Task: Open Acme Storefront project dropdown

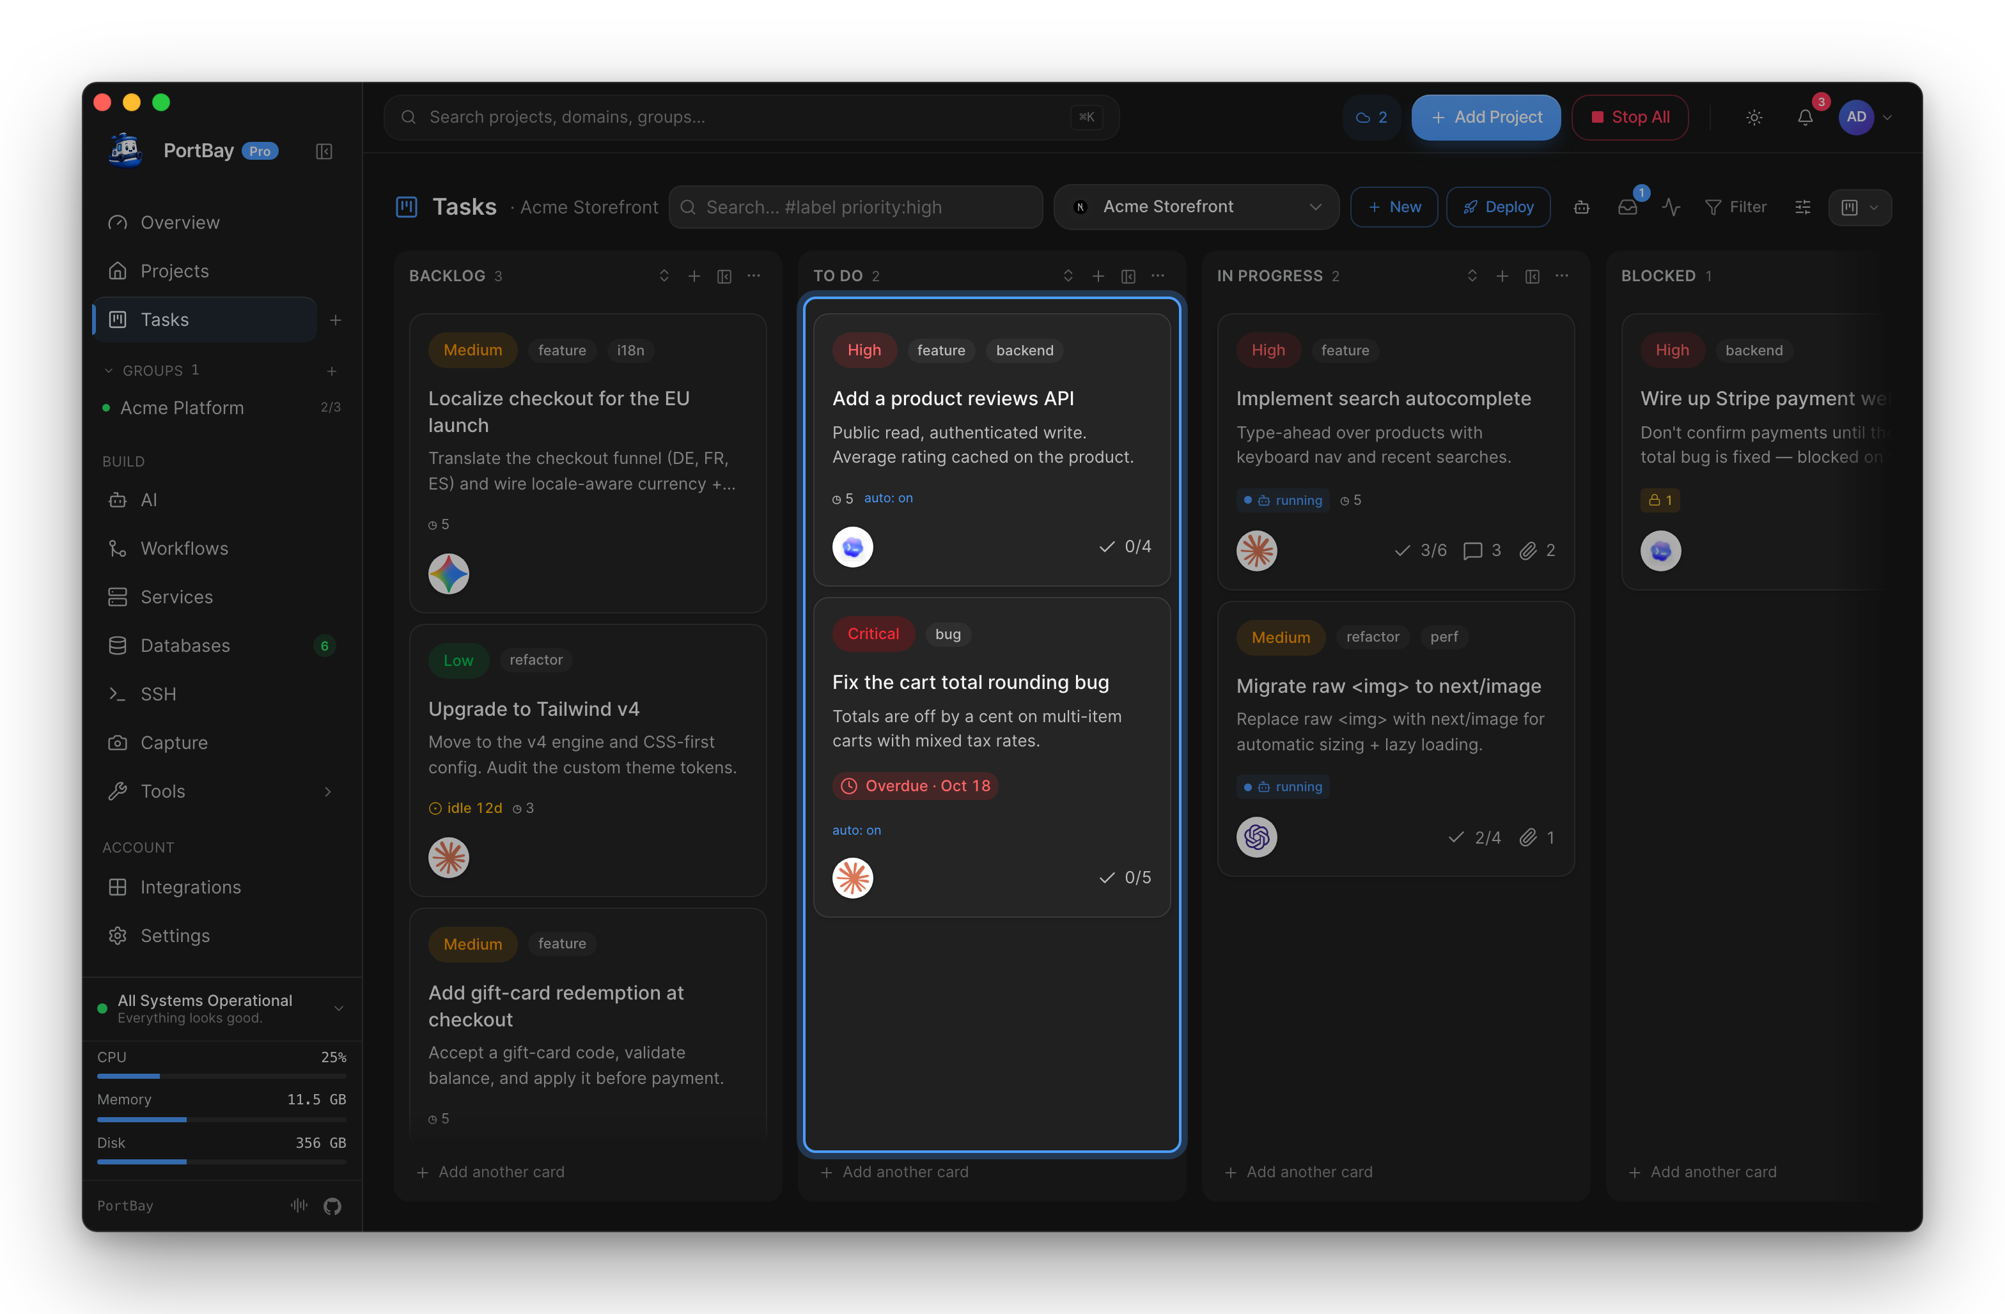Action: point(1196,207)
